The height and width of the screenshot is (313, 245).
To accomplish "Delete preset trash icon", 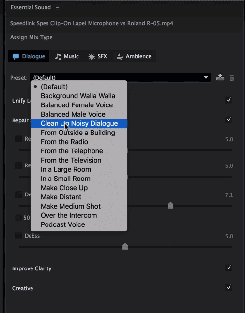I will click(x=231, y=78).
